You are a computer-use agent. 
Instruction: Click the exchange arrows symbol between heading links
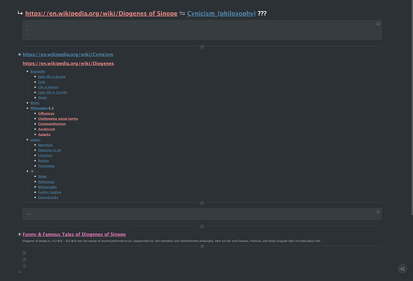tap(182, 13)
